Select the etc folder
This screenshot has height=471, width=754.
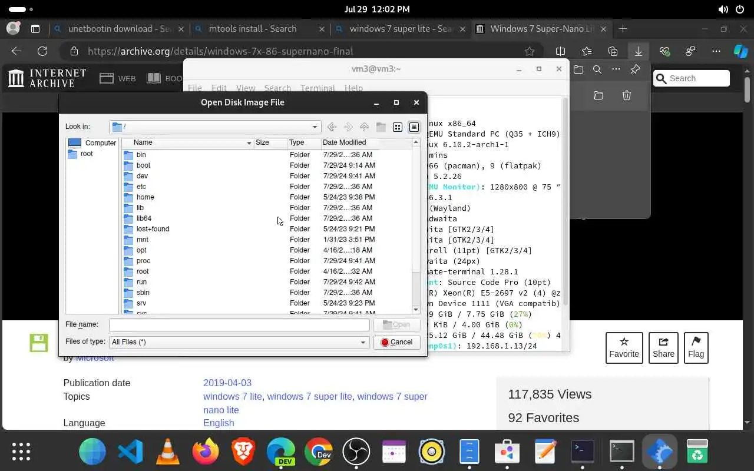pos(141,187)
